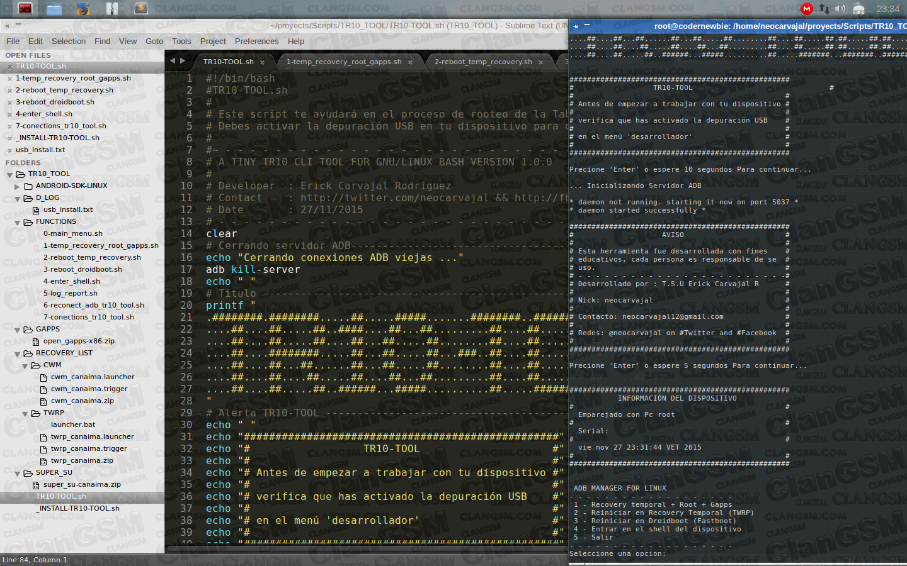Viewport: 907px width, 566px height.
Task: Close 1-temp_recovery_root_gapps.sh in Open Files list
Action: pos(9,79)
